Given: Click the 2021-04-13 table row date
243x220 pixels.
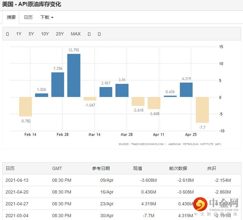Looking at the screenshot, I should 17,180.
